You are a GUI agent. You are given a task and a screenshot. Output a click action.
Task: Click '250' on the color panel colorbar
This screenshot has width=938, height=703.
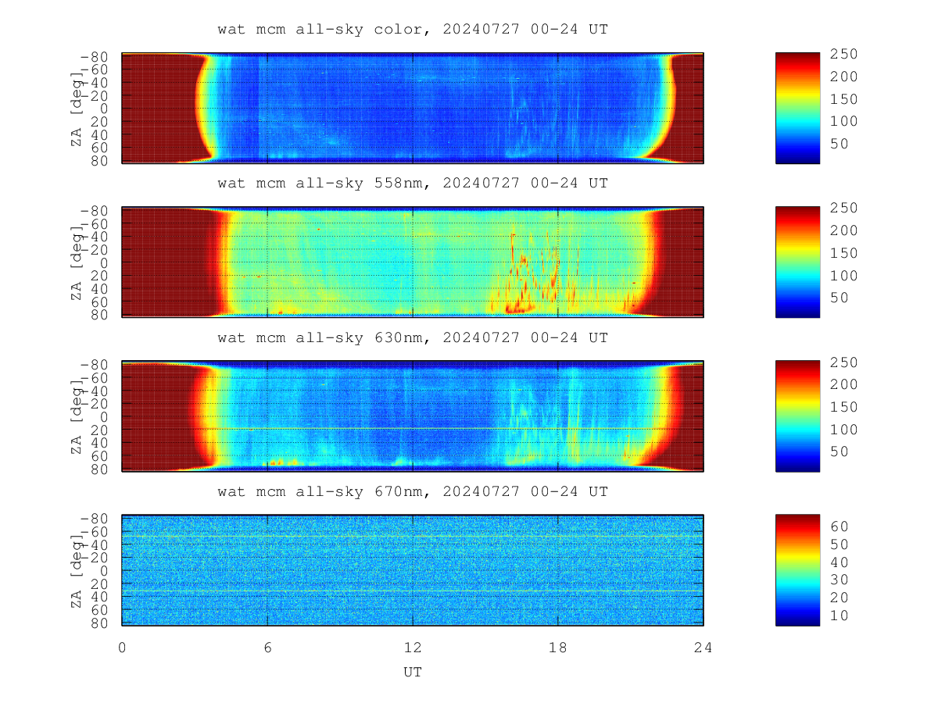click(x=844, y=54)
